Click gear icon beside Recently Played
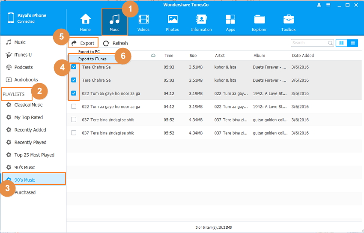 [9, 142]
